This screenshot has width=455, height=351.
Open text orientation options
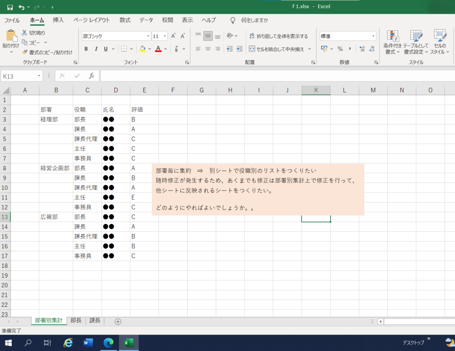pos(232,36)
